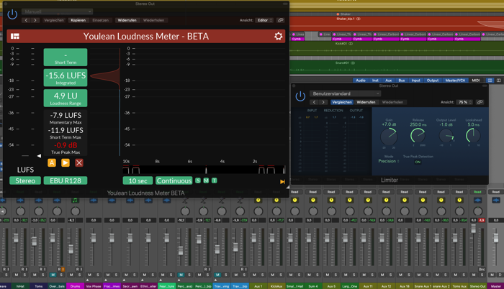Image resolution: width=504 pixels, height=289 pixels.
Task: Click the link icon in Limiter header
Action: click(480, 102)
